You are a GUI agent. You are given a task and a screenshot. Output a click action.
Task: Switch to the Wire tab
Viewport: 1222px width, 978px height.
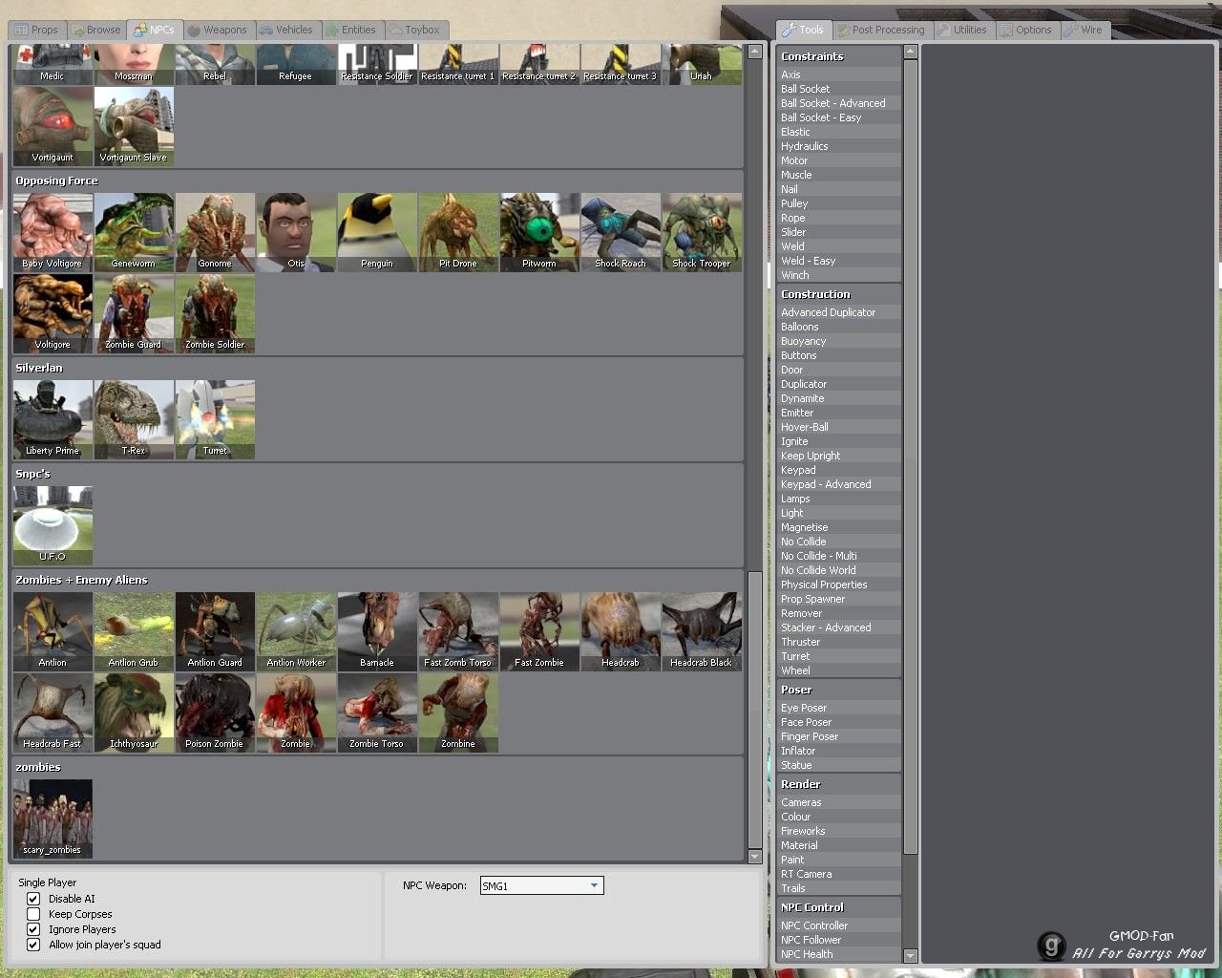point(1084,30)
